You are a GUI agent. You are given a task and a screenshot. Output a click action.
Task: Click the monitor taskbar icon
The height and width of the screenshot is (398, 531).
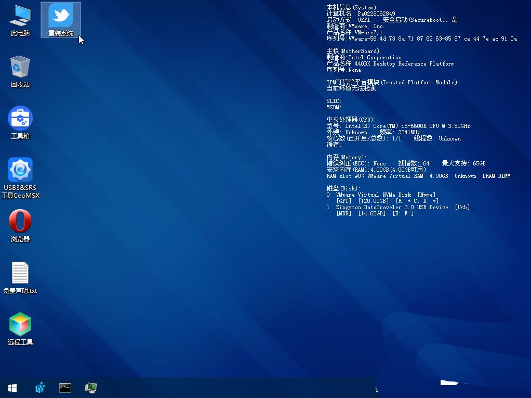[x=91, y=388]
